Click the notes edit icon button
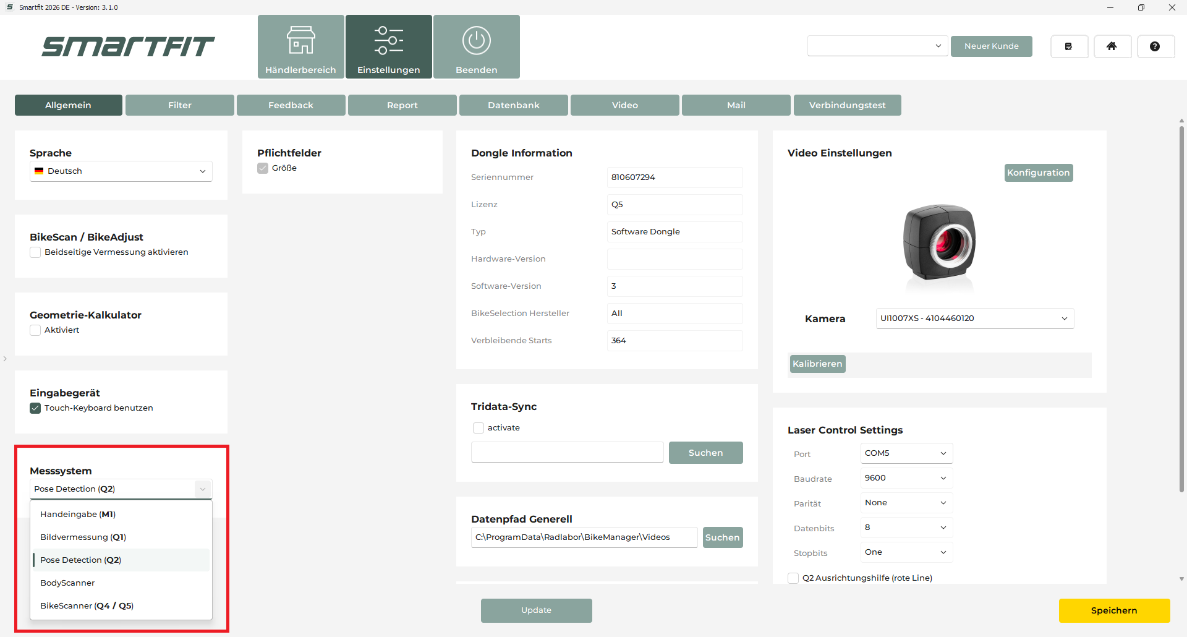Screen dimensions: 1187x637 click(1069, 46)
